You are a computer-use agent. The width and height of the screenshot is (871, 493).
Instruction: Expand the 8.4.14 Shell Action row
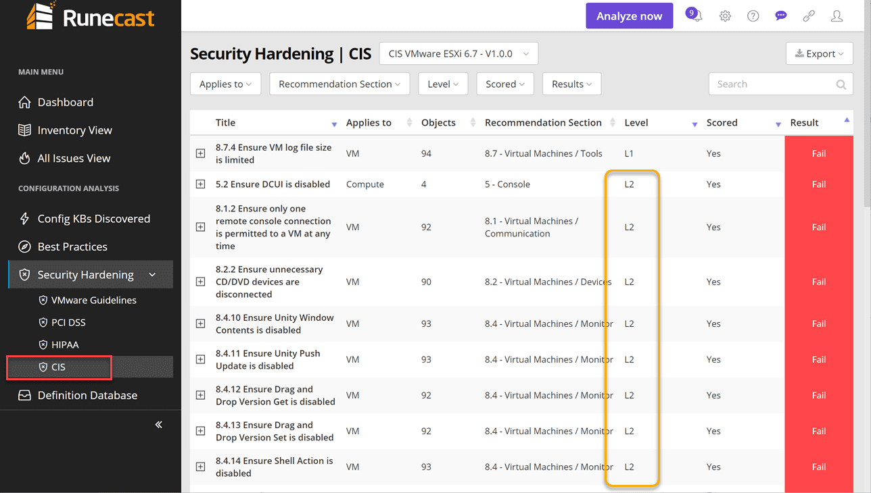[201, 467]
